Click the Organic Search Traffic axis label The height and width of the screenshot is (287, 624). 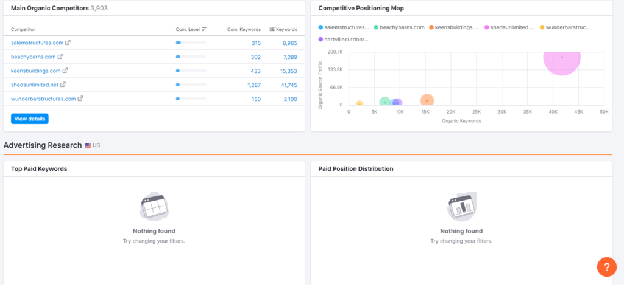(x=320, y=85)
